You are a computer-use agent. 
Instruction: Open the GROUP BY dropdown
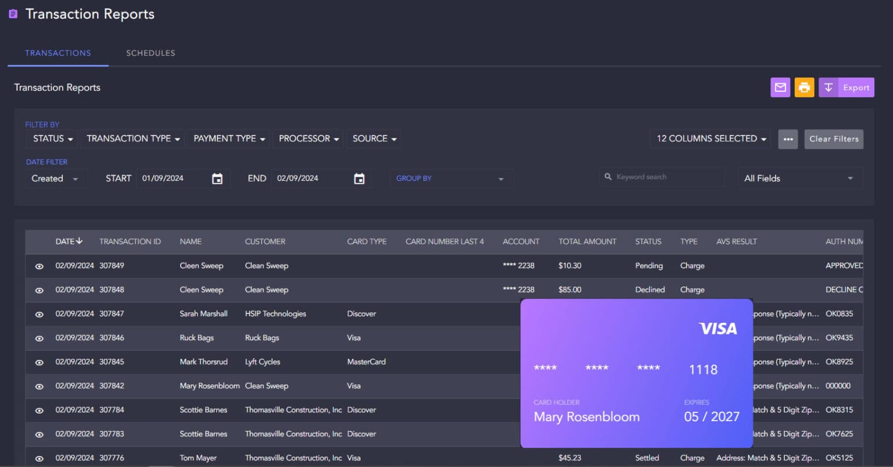450,179
